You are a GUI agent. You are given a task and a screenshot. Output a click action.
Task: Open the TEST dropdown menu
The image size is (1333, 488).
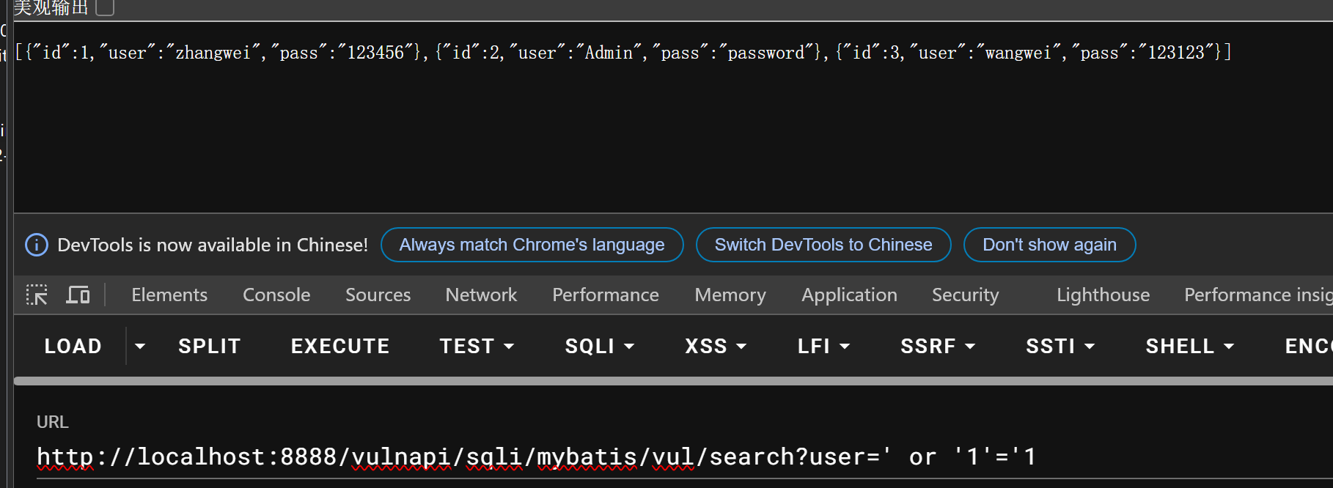pos(477,346)
